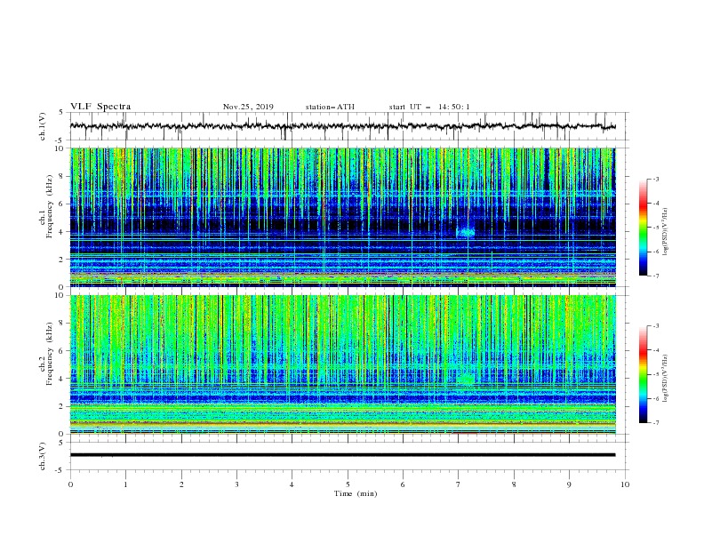Click the cyan emission burst near 7 min in ch.1
Image resolution: width=704 pixels, height=544 pixels.
[x=465, y=232]
